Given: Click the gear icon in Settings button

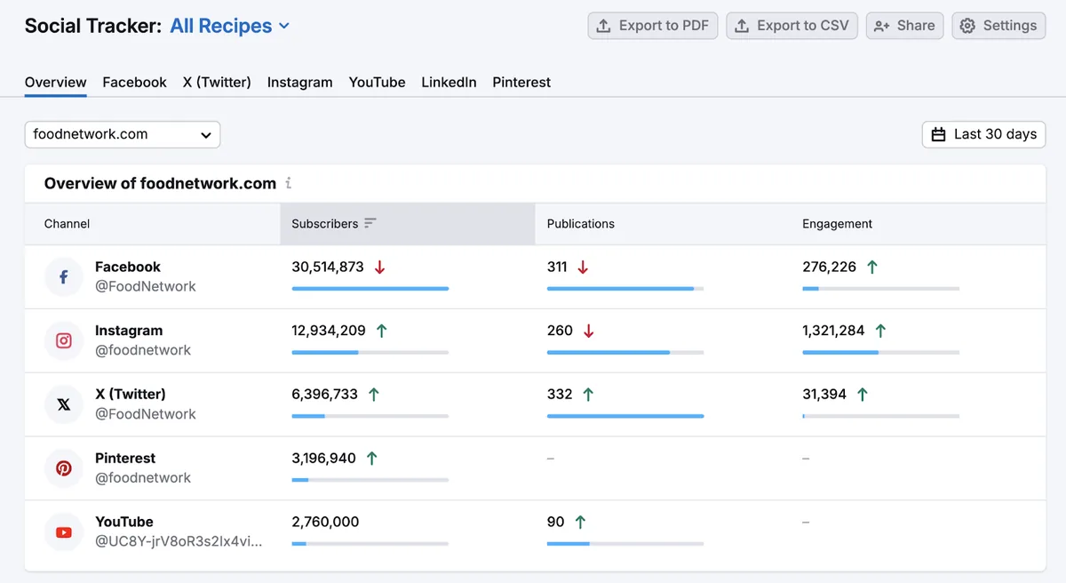Looking at the screenshot, I should click(x=968, y=26).
